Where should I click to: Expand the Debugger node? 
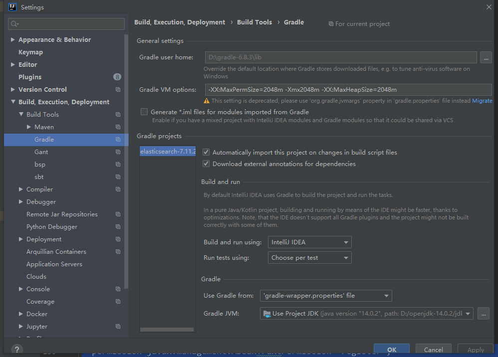[20, 202]
